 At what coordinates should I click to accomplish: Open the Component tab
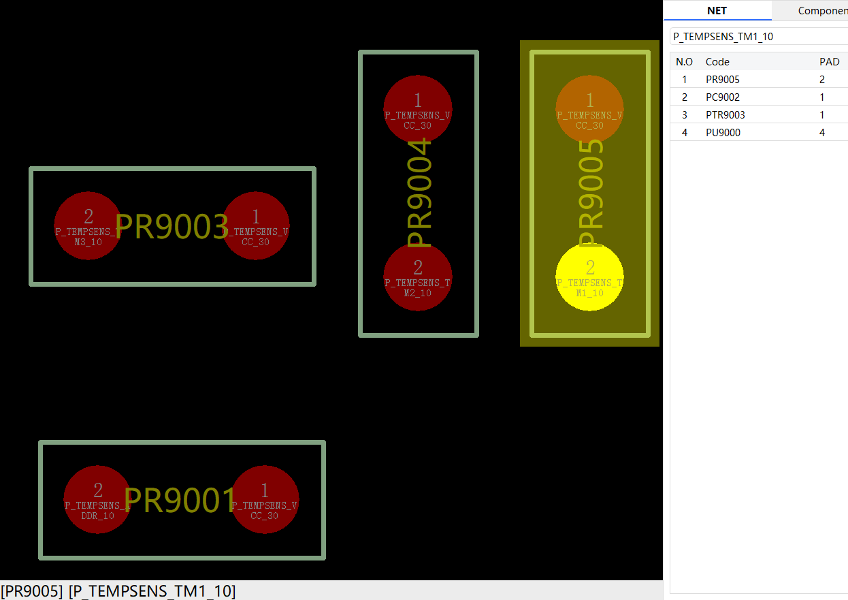coord(810,10)
